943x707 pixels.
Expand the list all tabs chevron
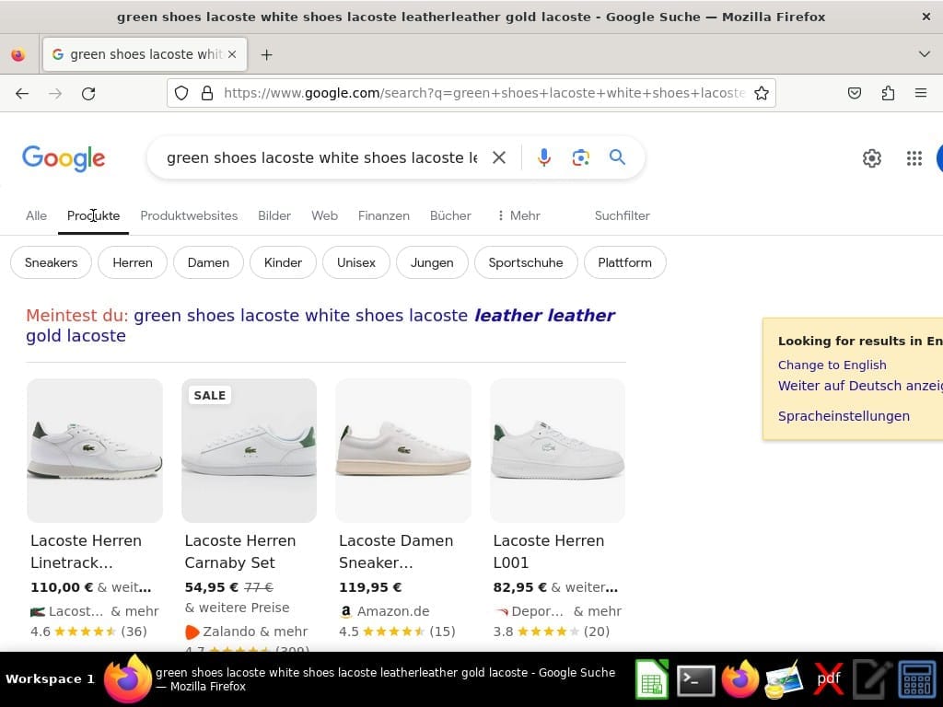pyautogui.click(x=925, y=54)
